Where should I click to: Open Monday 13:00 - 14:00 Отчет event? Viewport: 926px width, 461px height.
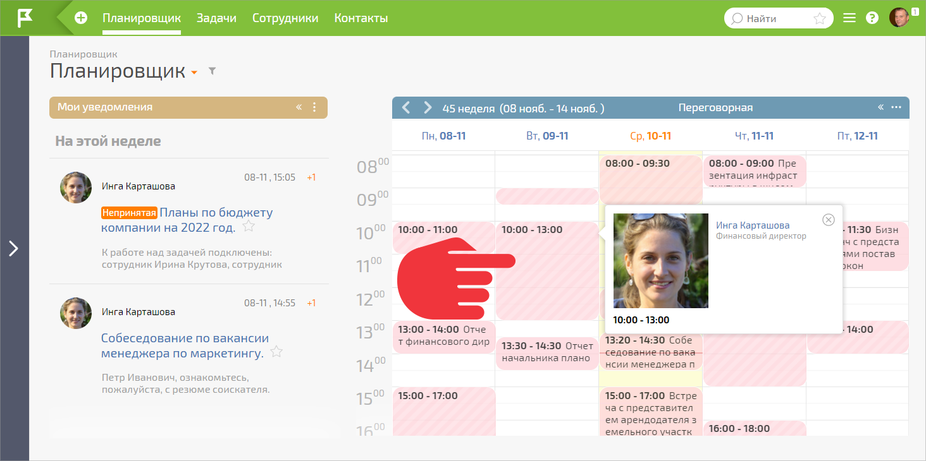(443, 337)
